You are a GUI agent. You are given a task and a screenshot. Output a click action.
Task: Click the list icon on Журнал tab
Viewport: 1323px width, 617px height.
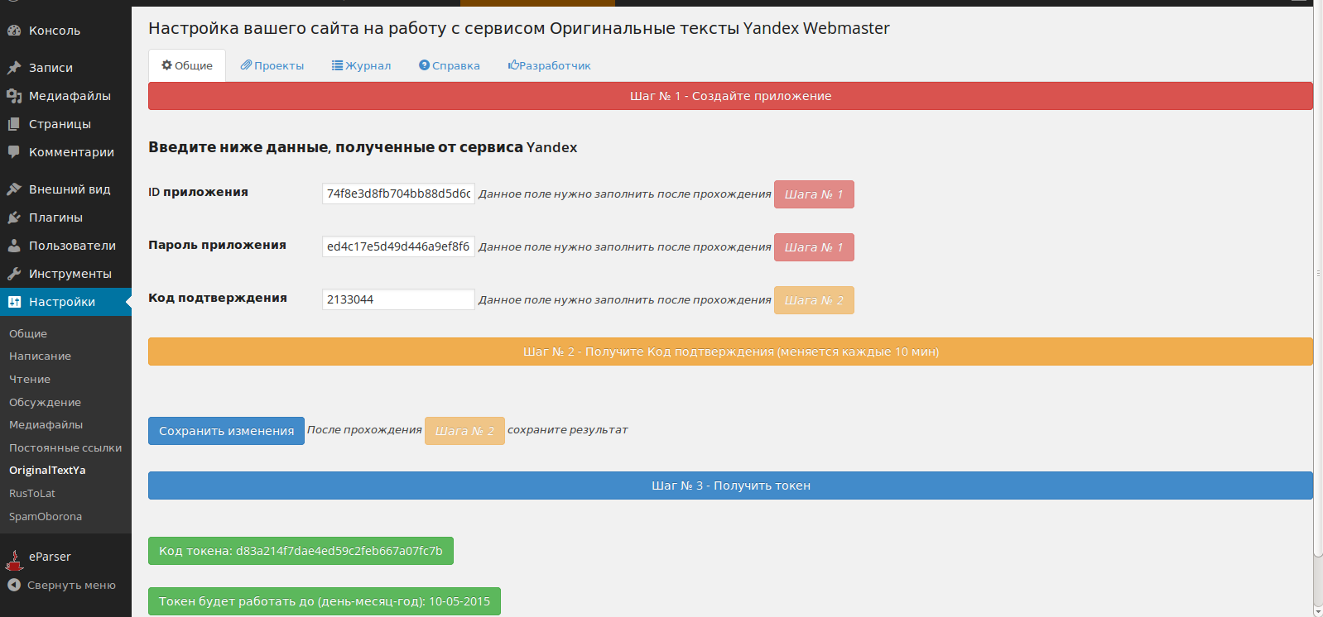(338, 65)
